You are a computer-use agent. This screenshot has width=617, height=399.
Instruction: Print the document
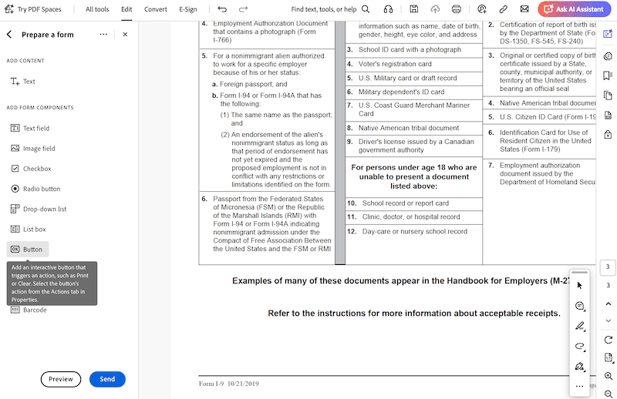click(456, 9)
